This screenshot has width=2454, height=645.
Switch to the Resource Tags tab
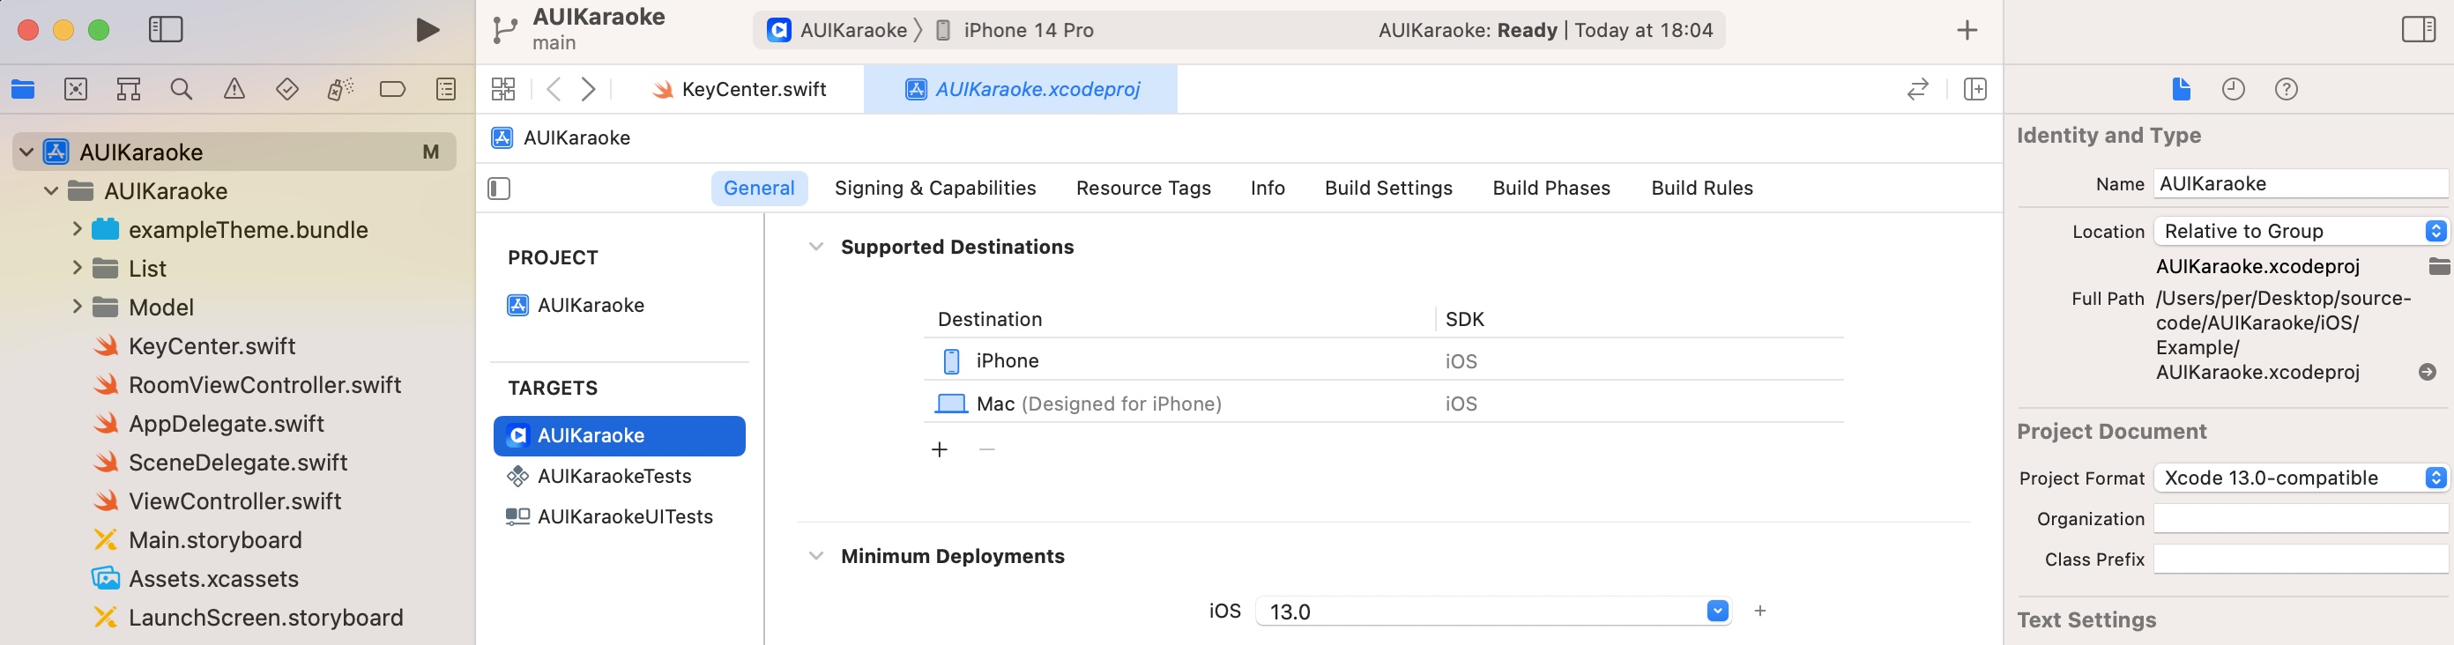pos(1143,189)
